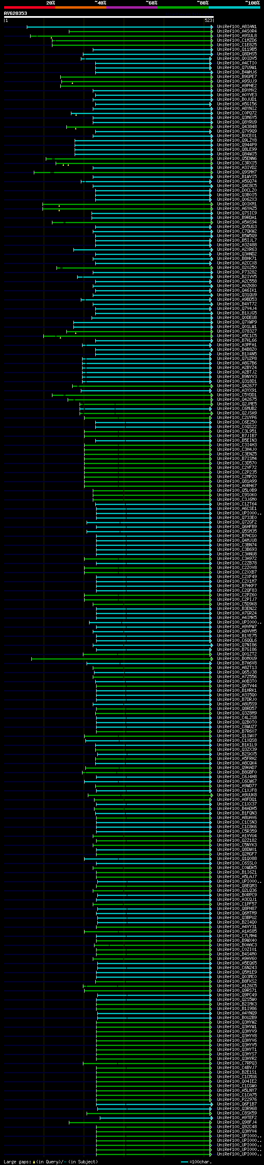Viewport: 264px width, 1165px height.
Task: Click the UniRef100_B9GPE7 hit label
Action: click(237, 77)
